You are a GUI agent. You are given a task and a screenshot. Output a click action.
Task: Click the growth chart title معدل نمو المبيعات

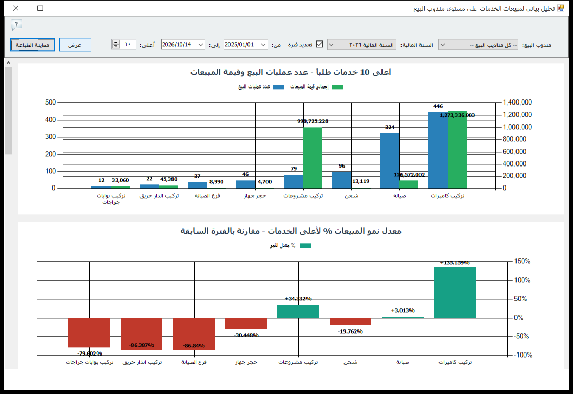pos(291,231)
